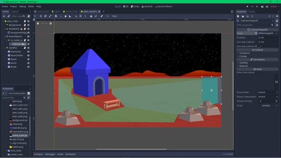
Task: Select the Rotate mode tool
Action: (46, 16)
